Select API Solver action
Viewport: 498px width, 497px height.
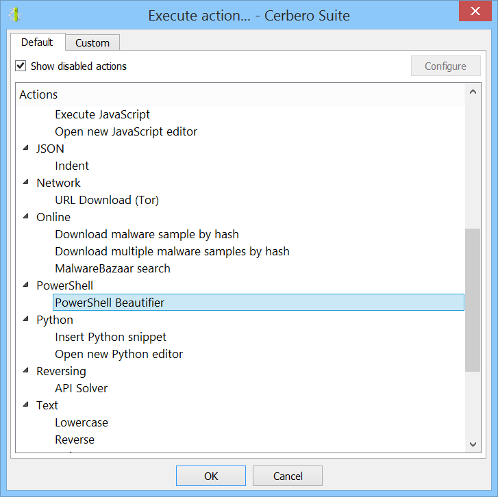(x=82, y=389)
